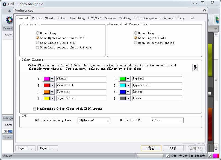Toggle color class filter checkbox in status bar
The height and width of the screenshot is (160, 221).
(210, 156)
